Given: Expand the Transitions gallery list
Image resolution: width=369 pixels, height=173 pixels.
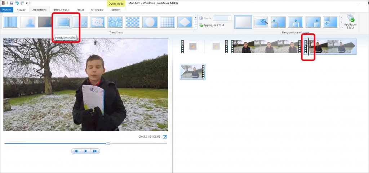Looking at the screenshot, I should tap(196, 27).
